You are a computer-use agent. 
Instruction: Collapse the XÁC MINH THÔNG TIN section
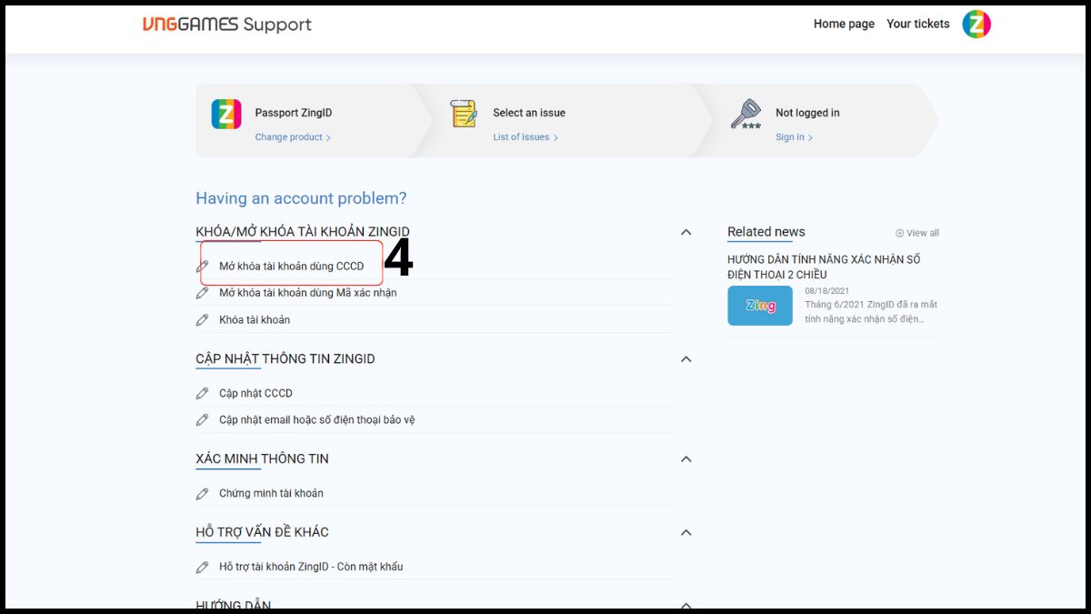686,459
